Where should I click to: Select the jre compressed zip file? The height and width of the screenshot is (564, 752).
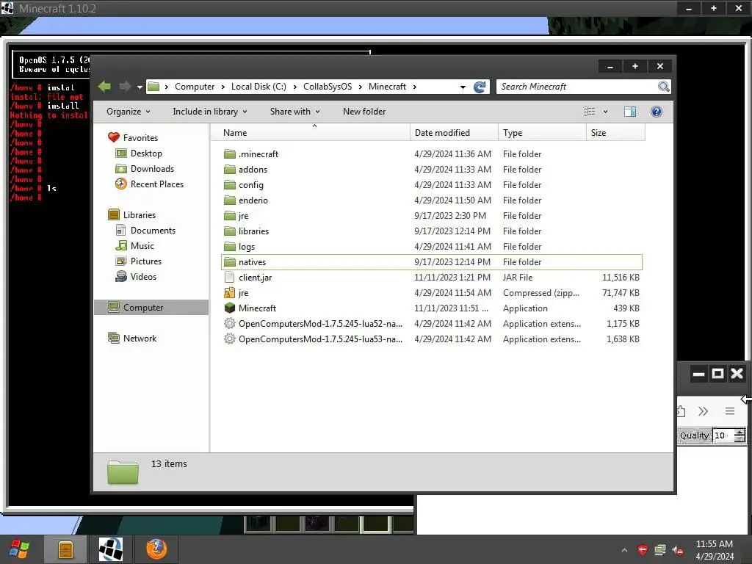pyautogui.click(x=432, y=292)
